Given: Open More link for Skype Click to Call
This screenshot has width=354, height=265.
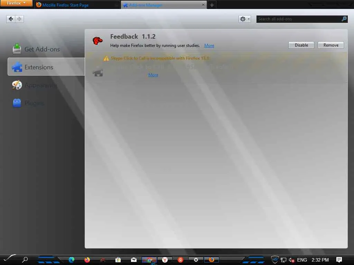Looking at the screenshot, I should point(153,75).
